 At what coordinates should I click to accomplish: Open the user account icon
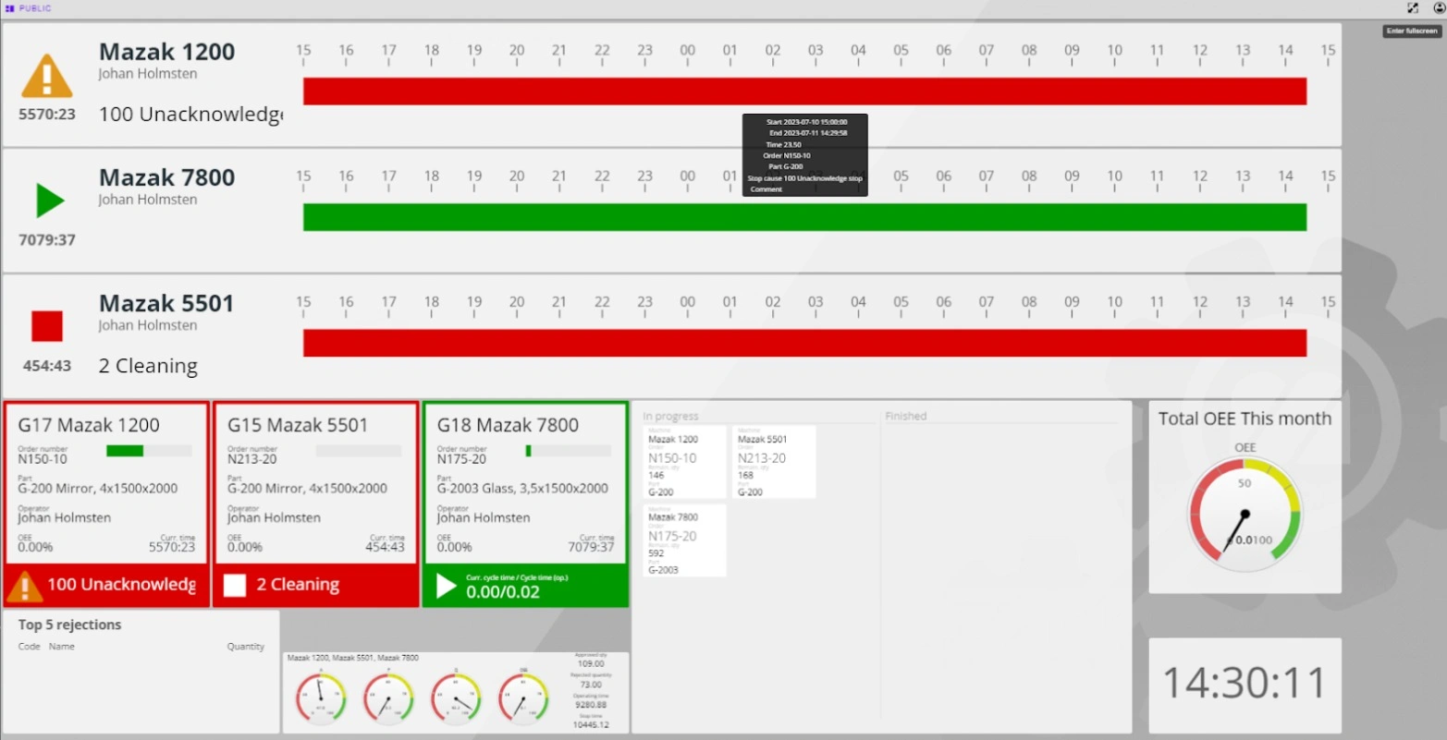click(1439, 8)
